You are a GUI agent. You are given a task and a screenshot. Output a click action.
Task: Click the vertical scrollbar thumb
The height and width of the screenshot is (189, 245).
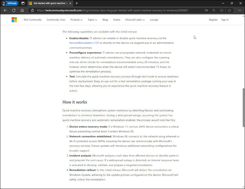coord(243,108)
